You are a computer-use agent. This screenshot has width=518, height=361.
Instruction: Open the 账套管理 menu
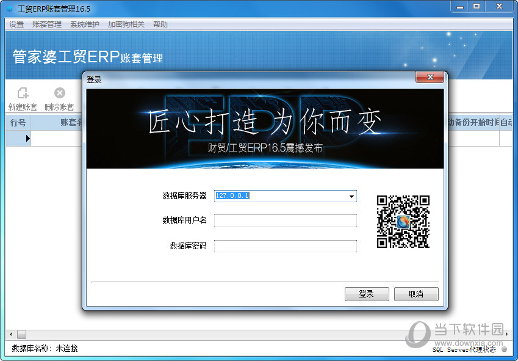coord(47,24)
